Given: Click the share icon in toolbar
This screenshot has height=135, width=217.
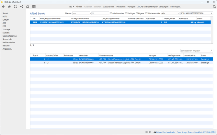Looking at the screenshot, I should (22, 7).
